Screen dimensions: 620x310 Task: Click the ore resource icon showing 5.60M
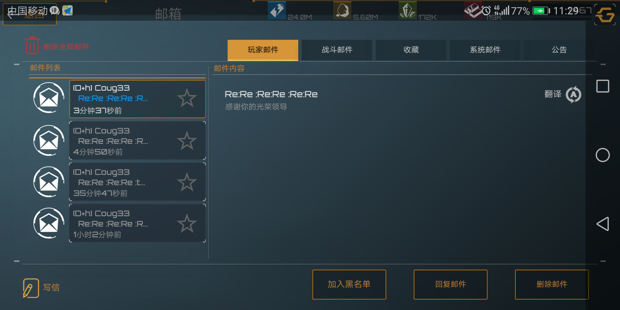point(342,10)
